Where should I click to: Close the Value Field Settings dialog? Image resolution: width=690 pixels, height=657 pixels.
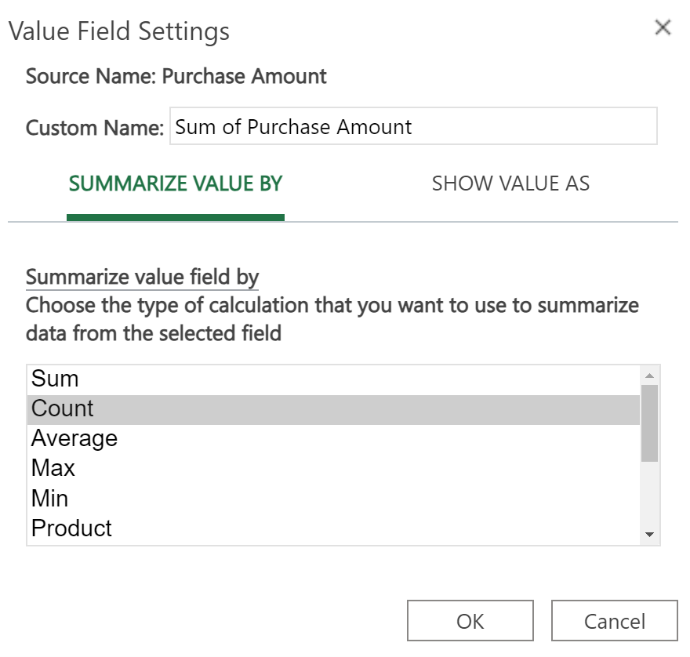[663, 28]
